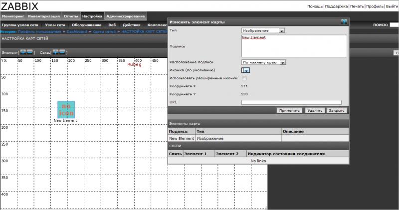Remove link with Связь minus icon

pyautogui.click(x=62, y=52)
